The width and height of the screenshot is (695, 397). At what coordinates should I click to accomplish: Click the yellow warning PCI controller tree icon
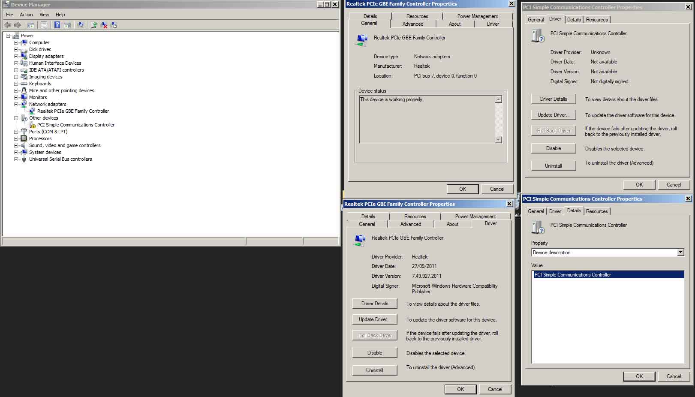[32, 125]
